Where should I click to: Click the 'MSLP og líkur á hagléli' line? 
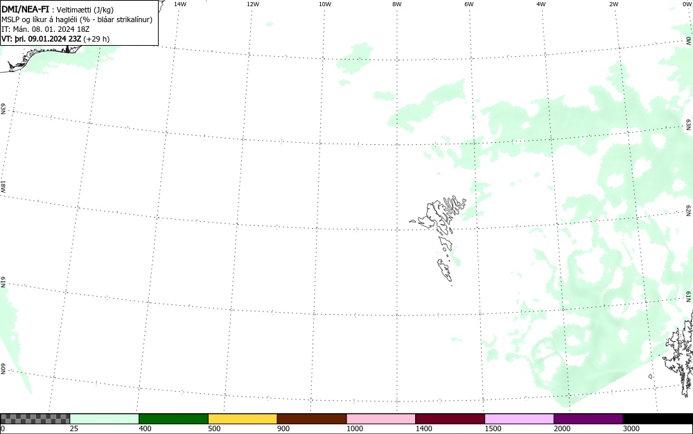(77, 19)
